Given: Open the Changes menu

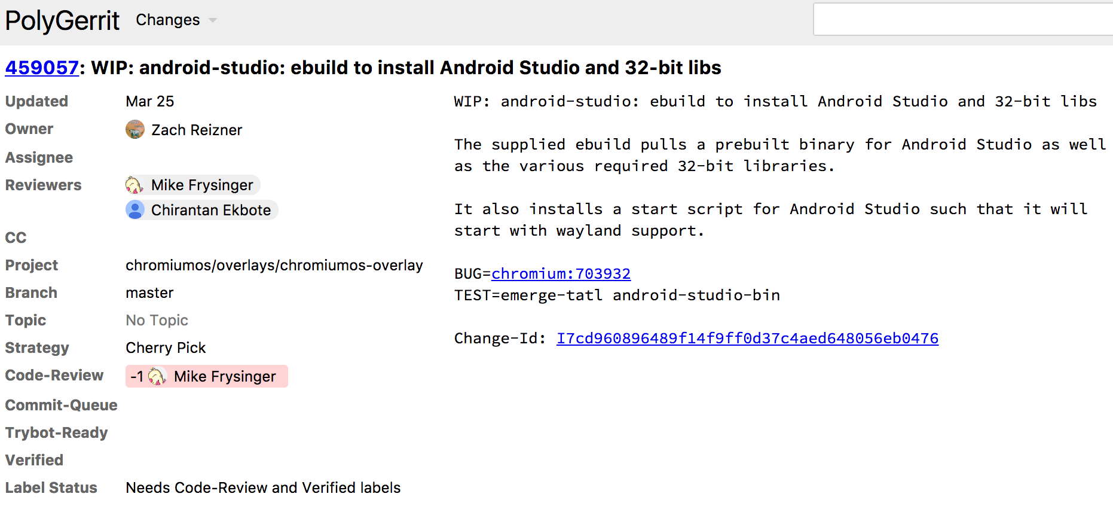Looking at the screenshot, I should pos(168,20).
